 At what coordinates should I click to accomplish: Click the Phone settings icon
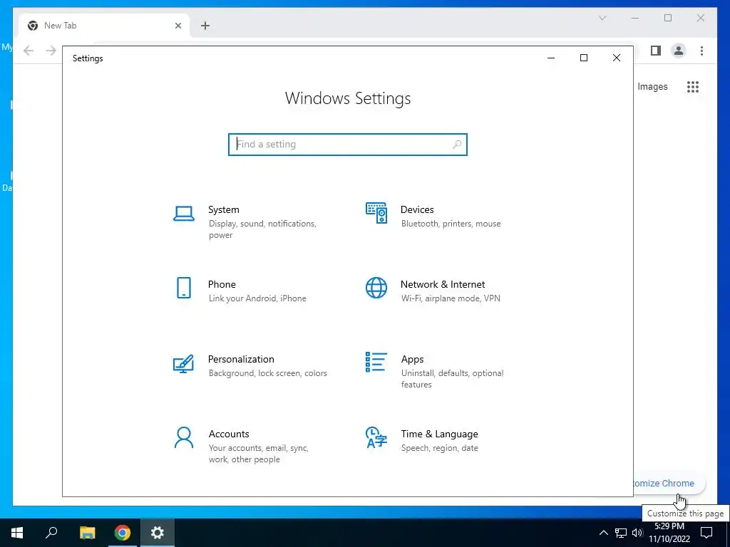point(184,288)
